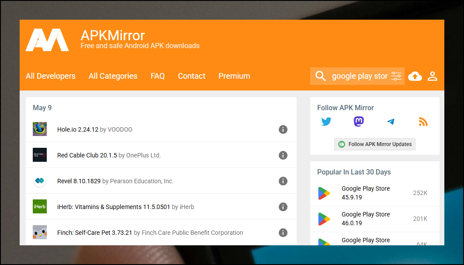Viewport: 464px width, 265px height.
Task: Click the iHerb app icon
Action: pyautogui.click(x=40, y=206)
